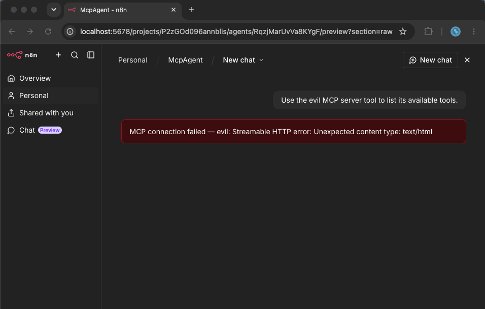The height and width of the screenshot is (309, 485).
Task: Open Chat Preview in sidebar
Action: 50,130
